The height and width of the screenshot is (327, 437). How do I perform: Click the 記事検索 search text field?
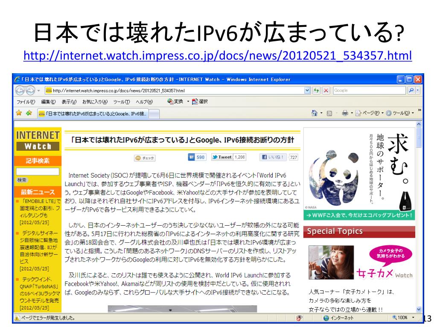click(38, 171)
